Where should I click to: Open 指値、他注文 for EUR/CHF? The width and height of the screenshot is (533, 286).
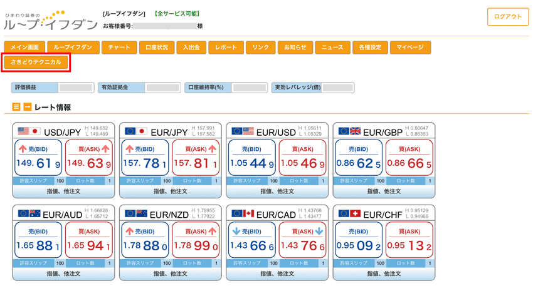384,273
